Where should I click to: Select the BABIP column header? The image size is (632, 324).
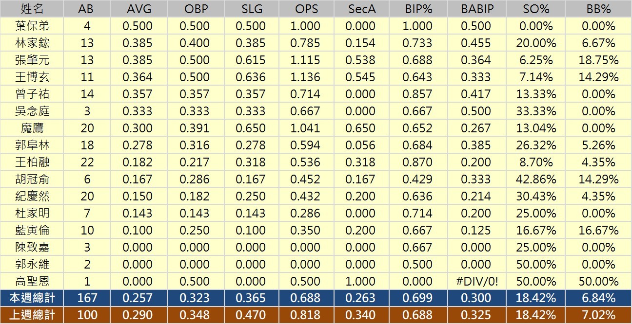point(476,9)
